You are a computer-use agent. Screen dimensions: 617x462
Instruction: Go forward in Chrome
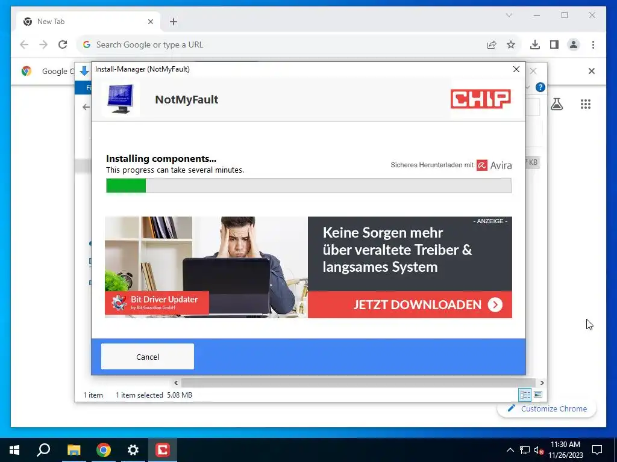coord(43,45)
